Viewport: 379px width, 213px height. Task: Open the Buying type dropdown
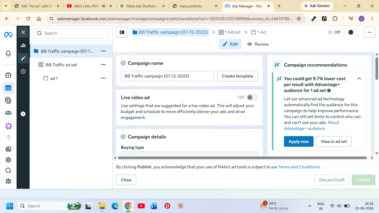[189, 154]
